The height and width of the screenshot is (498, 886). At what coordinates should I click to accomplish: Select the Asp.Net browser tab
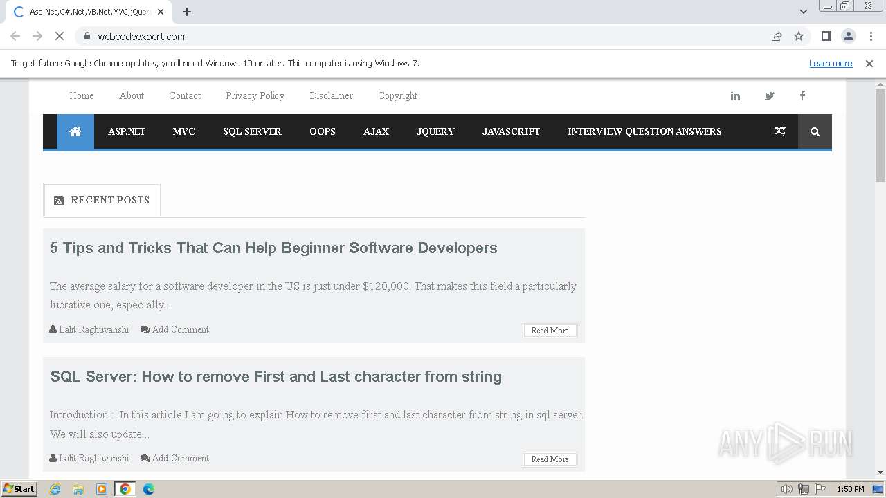coord(89,12)
